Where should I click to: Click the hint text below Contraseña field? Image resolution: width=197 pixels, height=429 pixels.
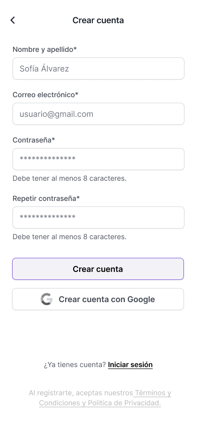(70, 178)
